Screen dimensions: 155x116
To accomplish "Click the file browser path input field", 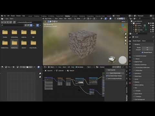I will click(x=29, y=22).
